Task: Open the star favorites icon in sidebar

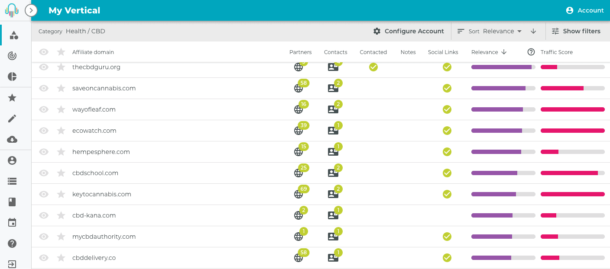Action: click(13, 98)
